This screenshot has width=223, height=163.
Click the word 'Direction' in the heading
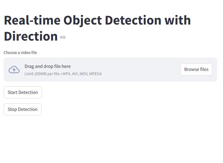click(x=31, y=36)
